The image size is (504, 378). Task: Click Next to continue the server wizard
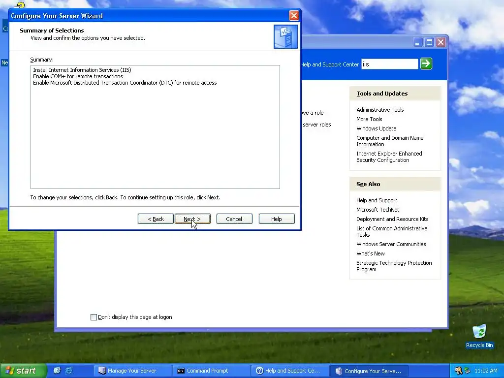[192, 219]
